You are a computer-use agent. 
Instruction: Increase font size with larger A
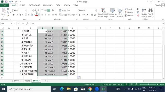(35, 10)
